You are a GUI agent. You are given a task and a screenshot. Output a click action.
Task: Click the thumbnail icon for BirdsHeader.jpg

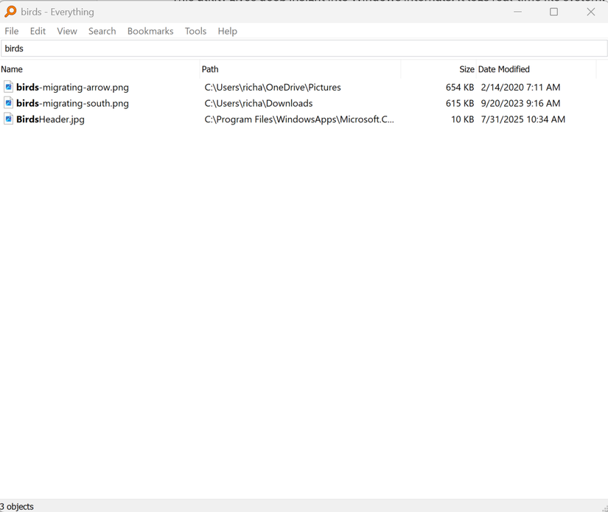[x=7, y=119]
